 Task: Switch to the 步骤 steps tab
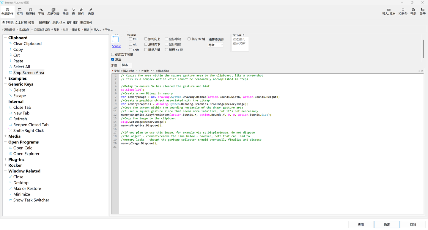tap(114, 65)
